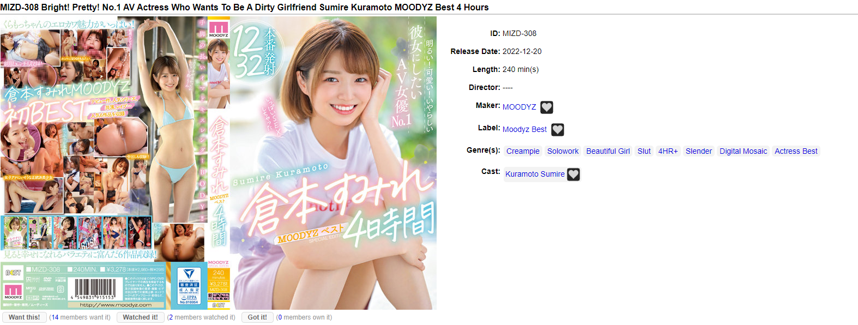858x325 pixels.
Task: Click the Got it! button
Action: (257, 317)
